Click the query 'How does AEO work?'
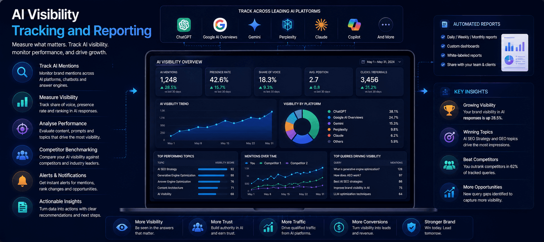This screenshot has width=544, height=242. pyautogui.click(x=347, y=176)
